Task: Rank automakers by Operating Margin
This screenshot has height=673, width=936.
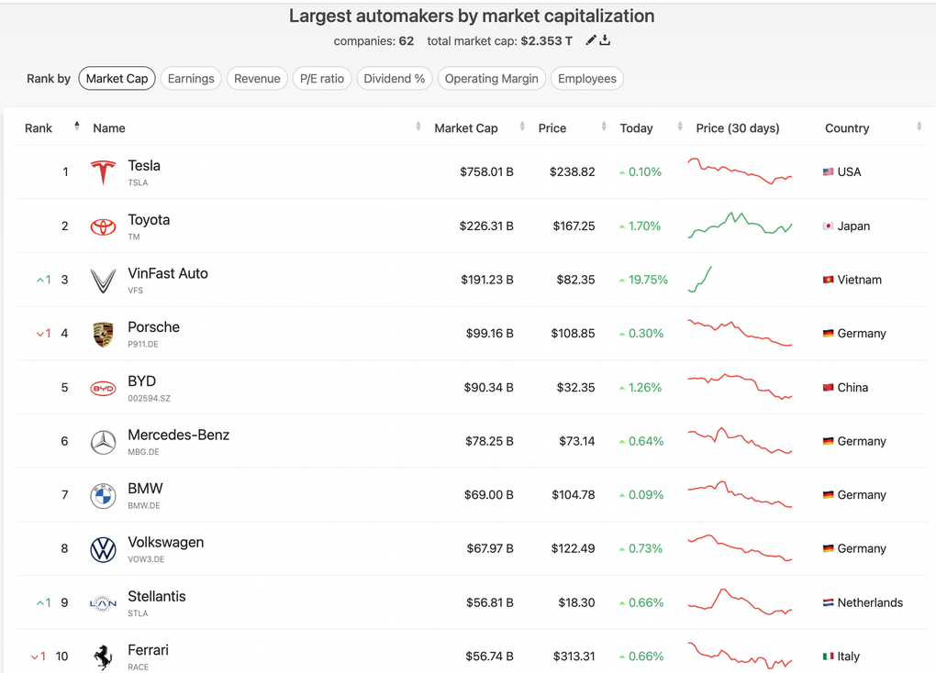Action: click(x=491, y=79)
